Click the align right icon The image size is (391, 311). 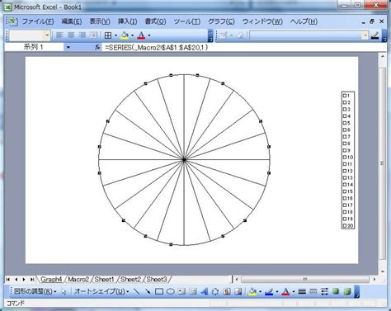(82, 35)
